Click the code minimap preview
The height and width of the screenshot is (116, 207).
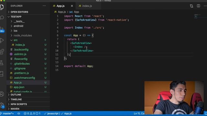coord(198,16)
